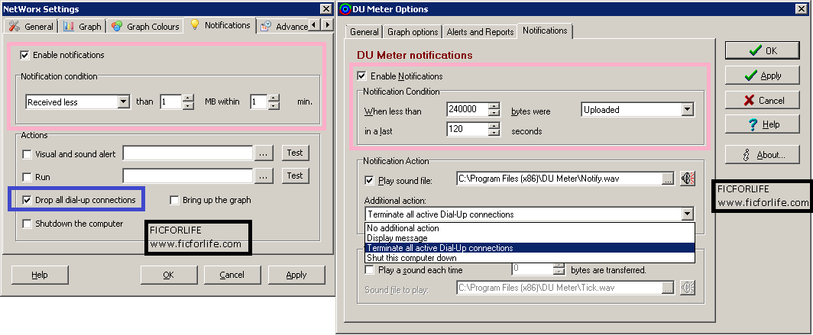Open the General tab in NetWorx Settings
The image size is (813, 335).
(31, 26)
